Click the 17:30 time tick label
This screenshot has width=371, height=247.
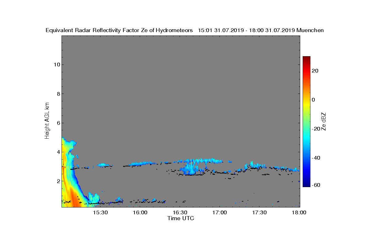point(260,212)
